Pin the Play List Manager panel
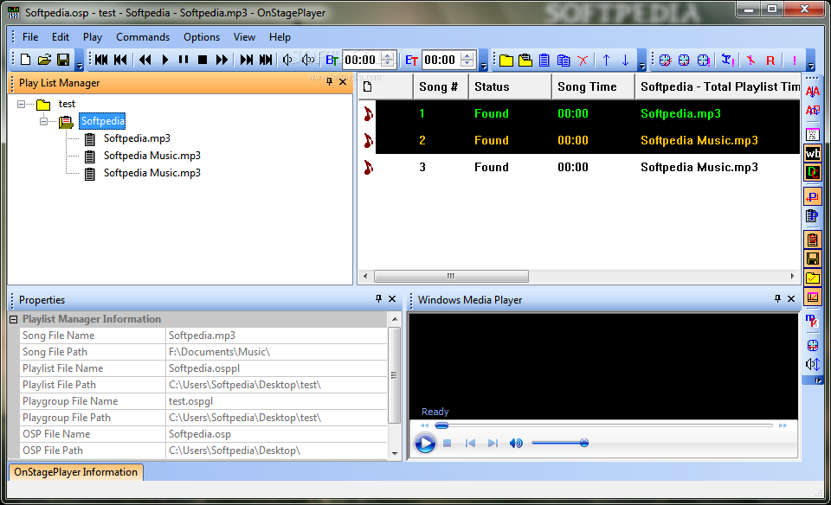The image size is (831, 505). coord(329,81)
